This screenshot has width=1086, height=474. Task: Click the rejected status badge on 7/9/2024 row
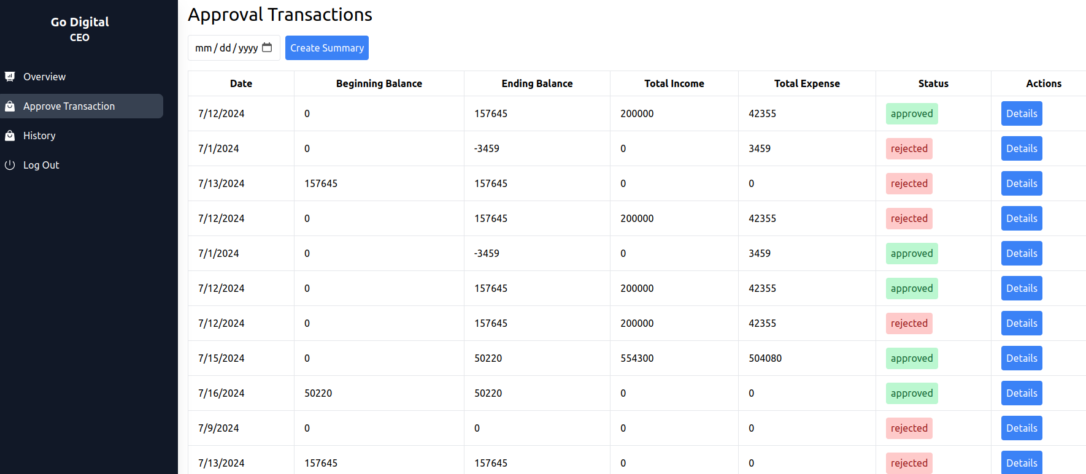(x=909, y=428)
